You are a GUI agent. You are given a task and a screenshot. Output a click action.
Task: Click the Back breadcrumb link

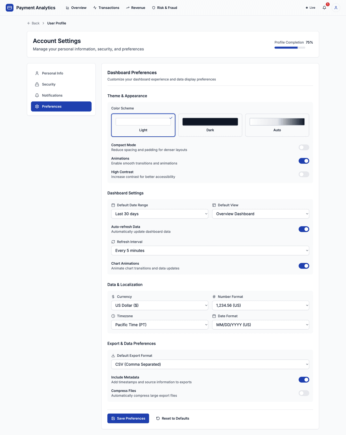(33, 23)
